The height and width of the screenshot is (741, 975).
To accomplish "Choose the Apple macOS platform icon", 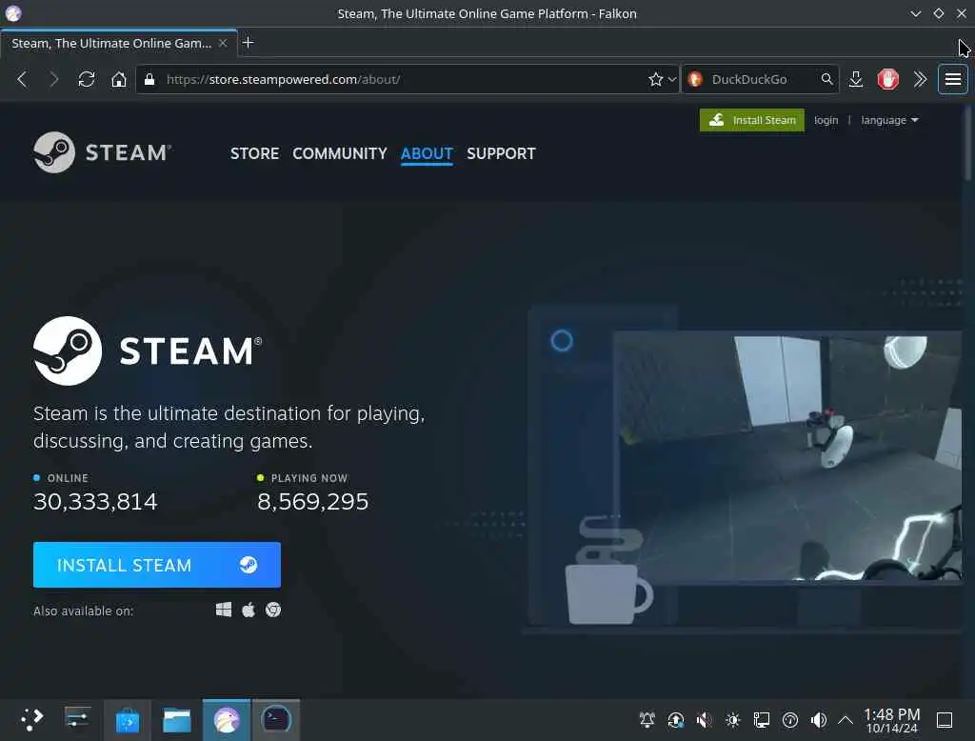I will pos(249,610).
